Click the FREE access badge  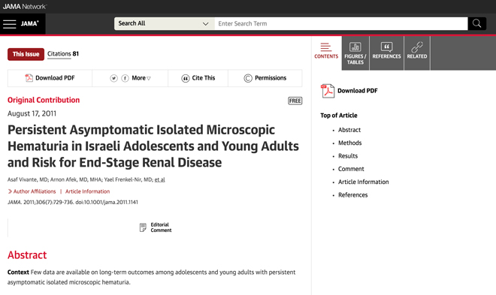tap(295, 101)
